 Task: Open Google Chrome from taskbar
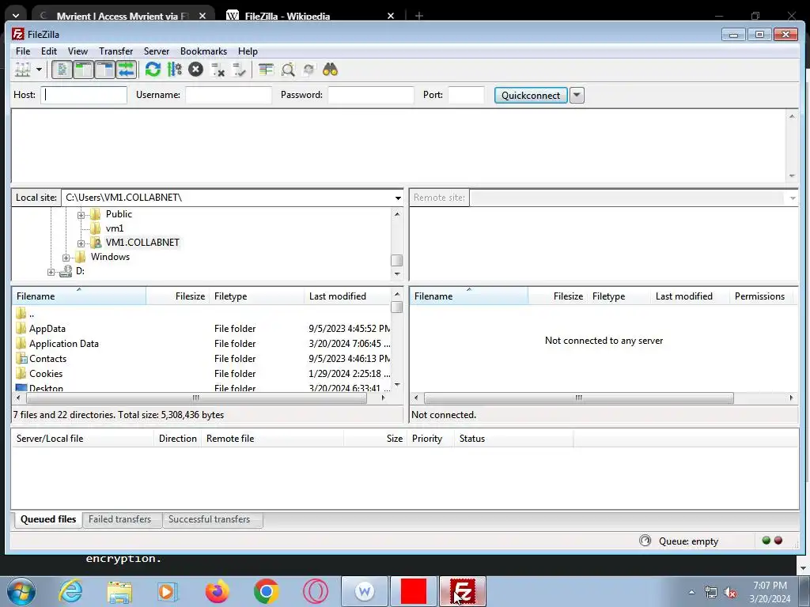tap(266, 591)
